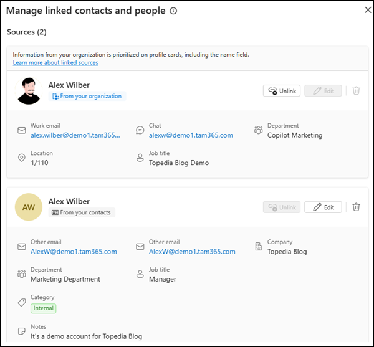Click people icon beside Copilot Marketing
The image size is (374, 347).
click(x=259, y=130)
